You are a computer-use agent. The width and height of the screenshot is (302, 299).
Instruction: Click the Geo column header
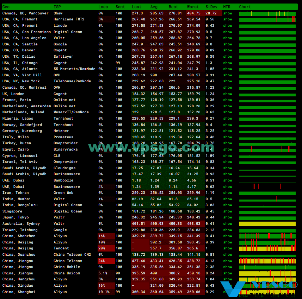click(6, 7)
